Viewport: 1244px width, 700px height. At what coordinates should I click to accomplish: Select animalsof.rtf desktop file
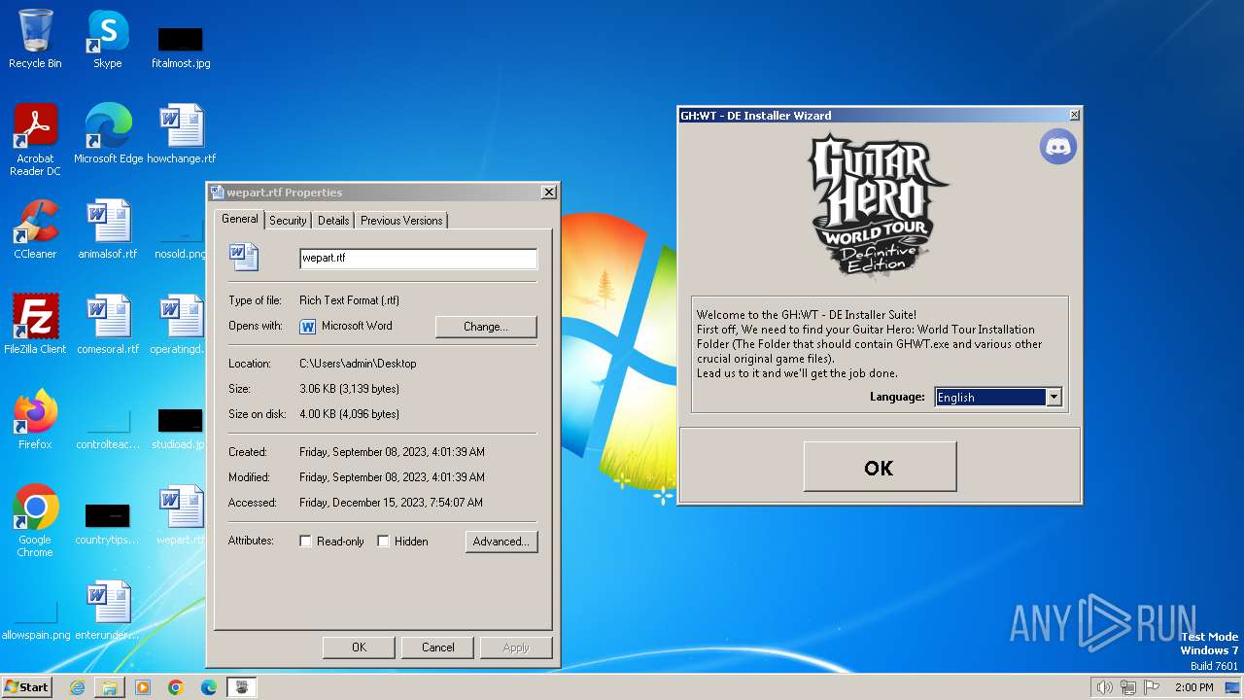click(108, 228)
